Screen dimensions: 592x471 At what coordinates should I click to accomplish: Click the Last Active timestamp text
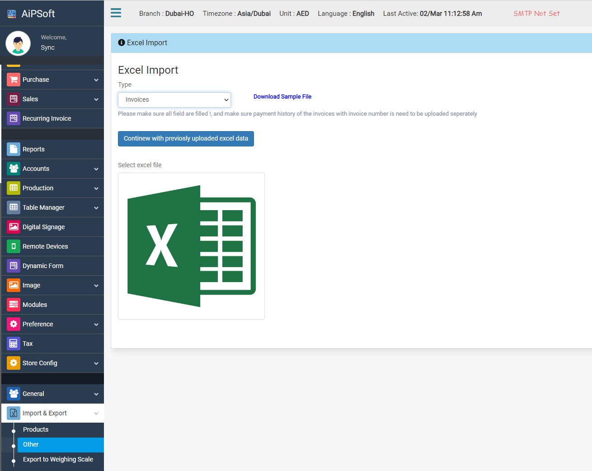click(432, 14)
